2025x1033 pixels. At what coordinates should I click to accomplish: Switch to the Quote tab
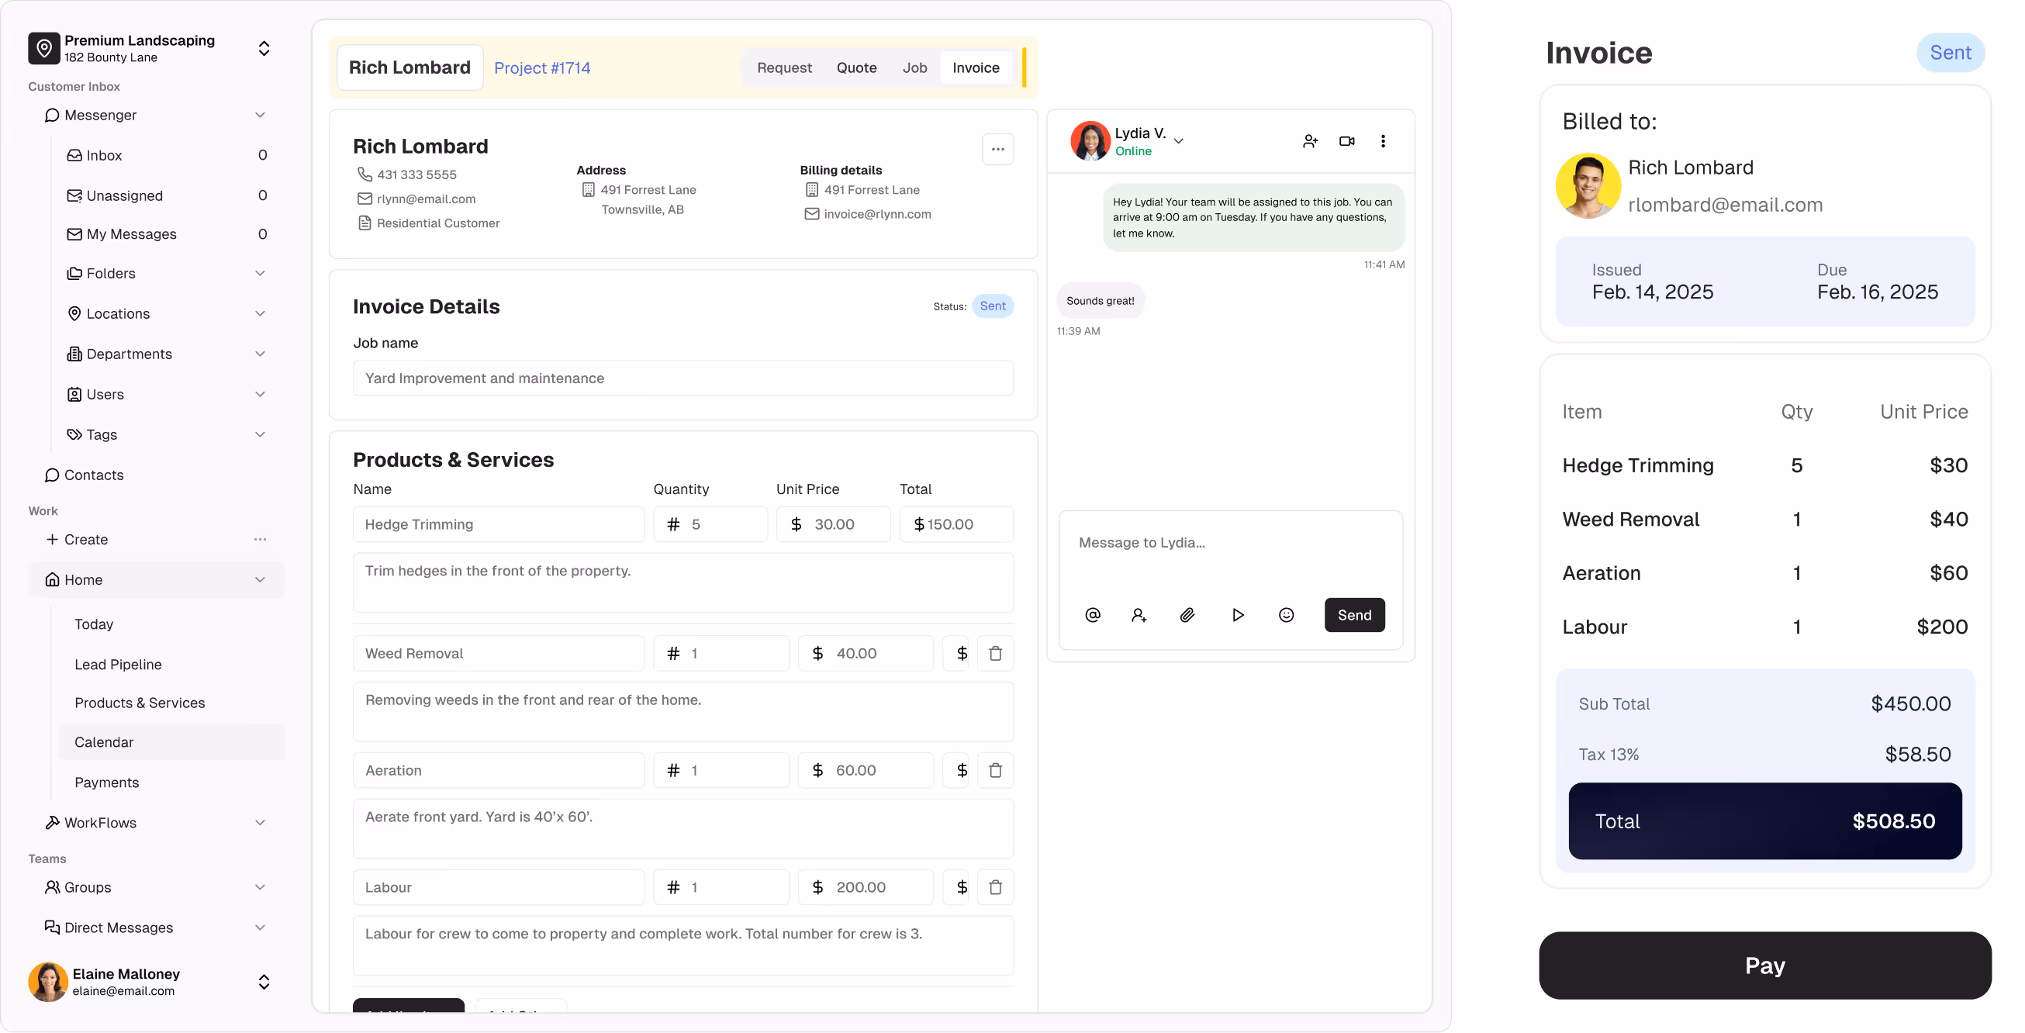[x=856, y=67]
